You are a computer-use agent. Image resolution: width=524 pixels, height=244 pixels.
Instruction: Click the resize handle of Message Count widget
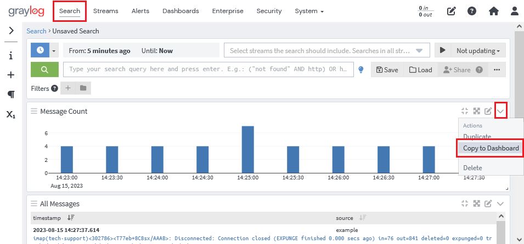pos(508,189)
